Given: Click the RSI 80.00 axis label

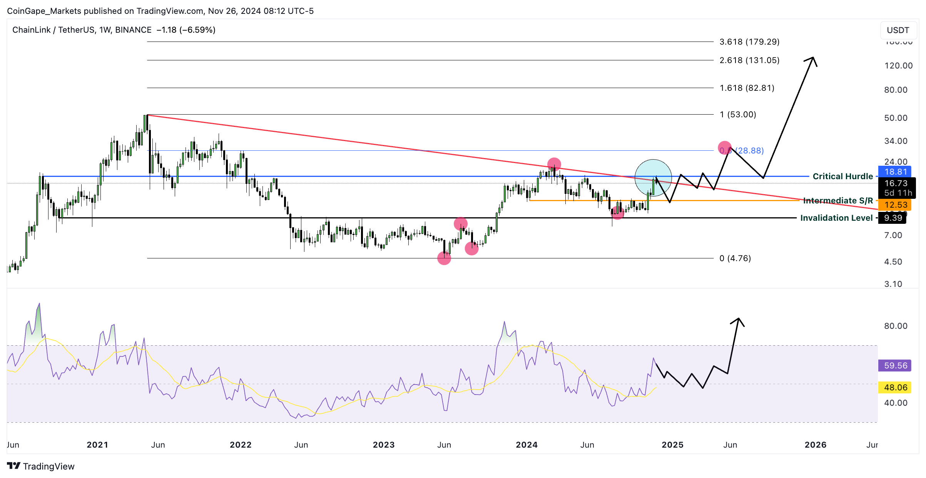Looking at the screenshot, I should pos(896,326).
